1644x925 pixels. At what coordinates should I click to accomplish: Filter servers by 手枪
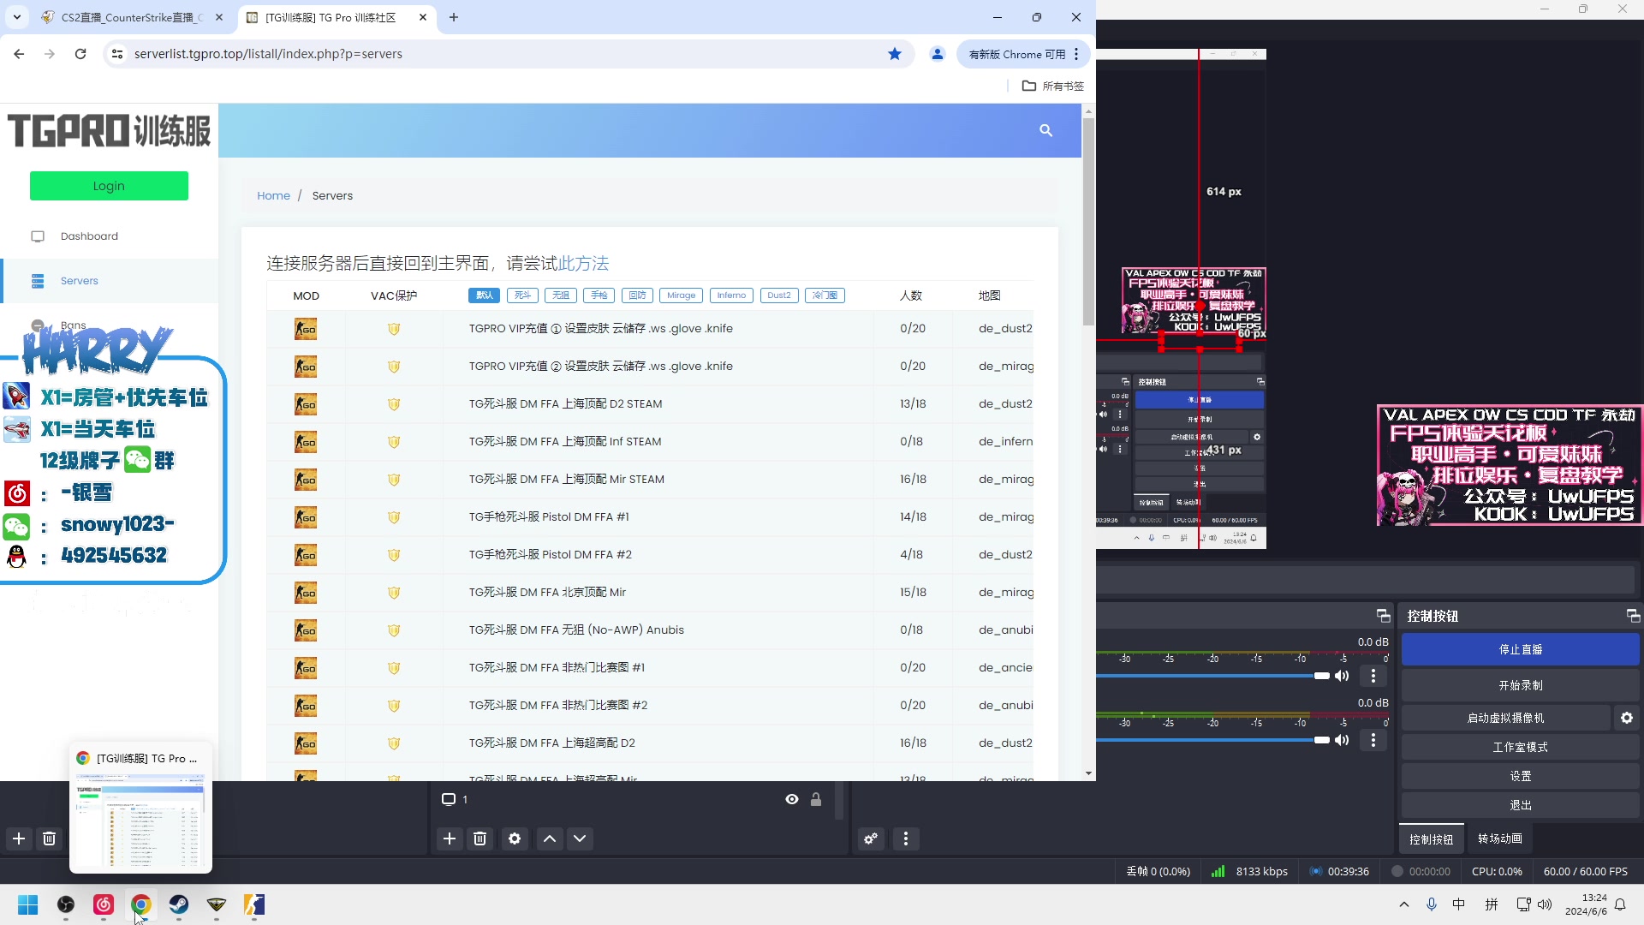tap(599, 295)
